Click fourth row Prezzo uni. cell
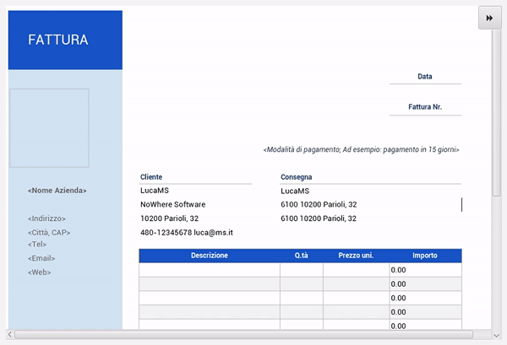The height and width of the screenshot is (345, 507). 357,312
